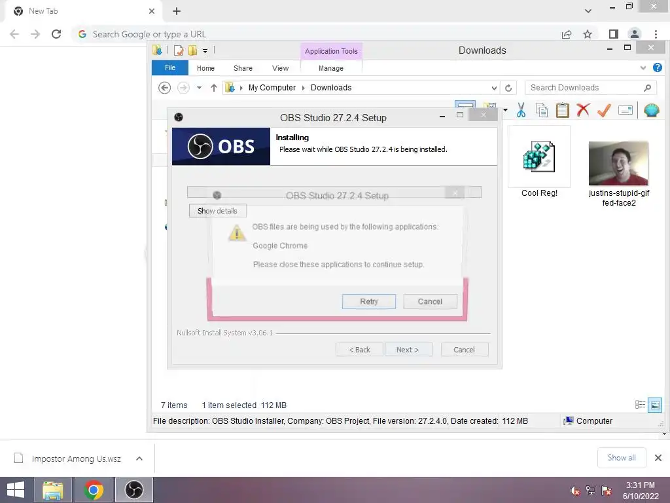670x503 pixels.
Task: Switch to the Manage ribbon tab
Action: click(x=330, y=68)
